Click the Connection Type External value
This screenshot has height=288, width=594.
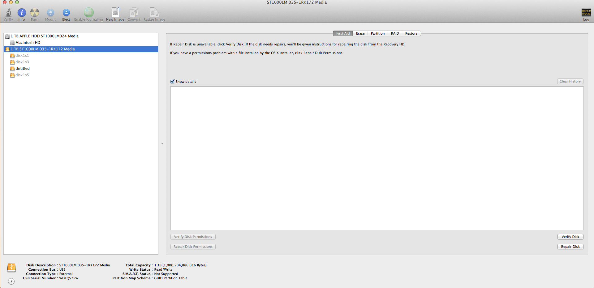pyautogui.click(x=66, y=274)
